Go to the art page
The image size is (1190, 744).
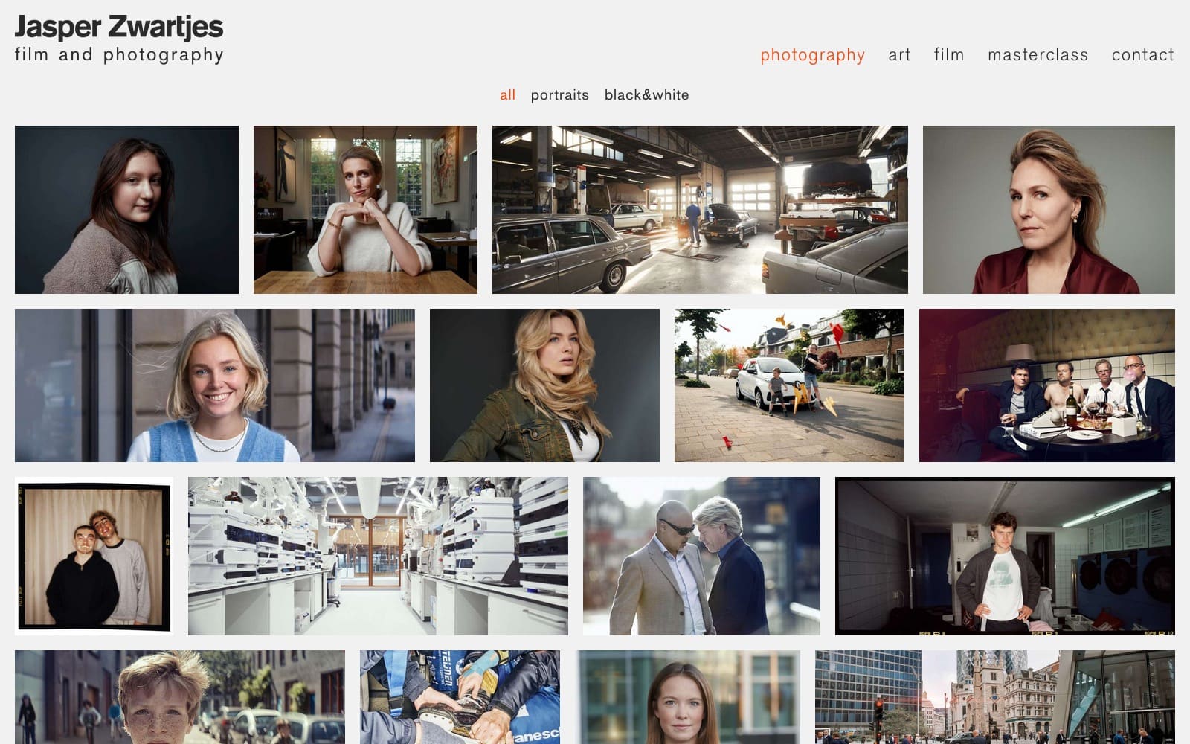click(899, 55)
